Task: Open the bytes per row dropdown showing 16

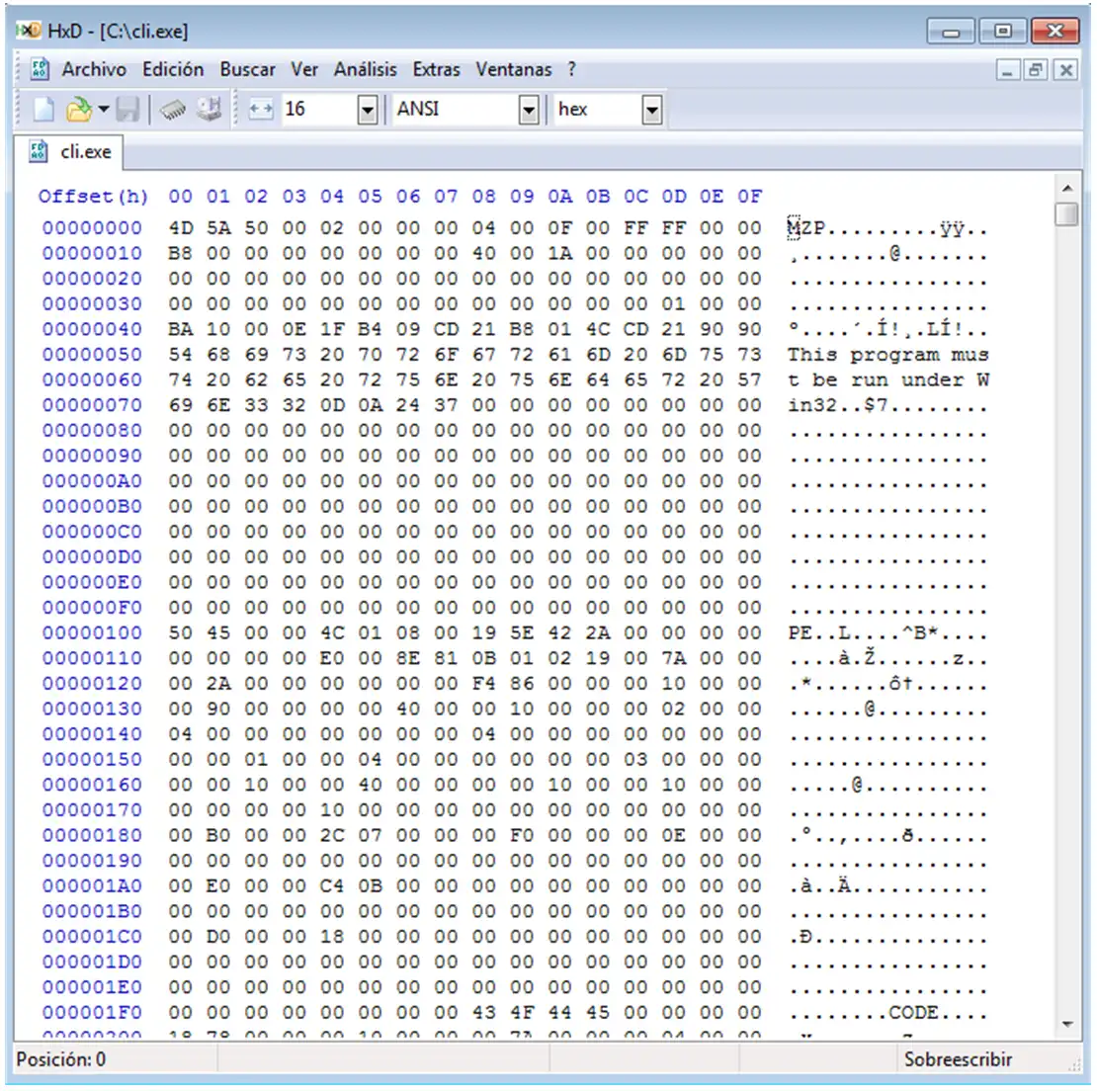Action: point(368,110)
